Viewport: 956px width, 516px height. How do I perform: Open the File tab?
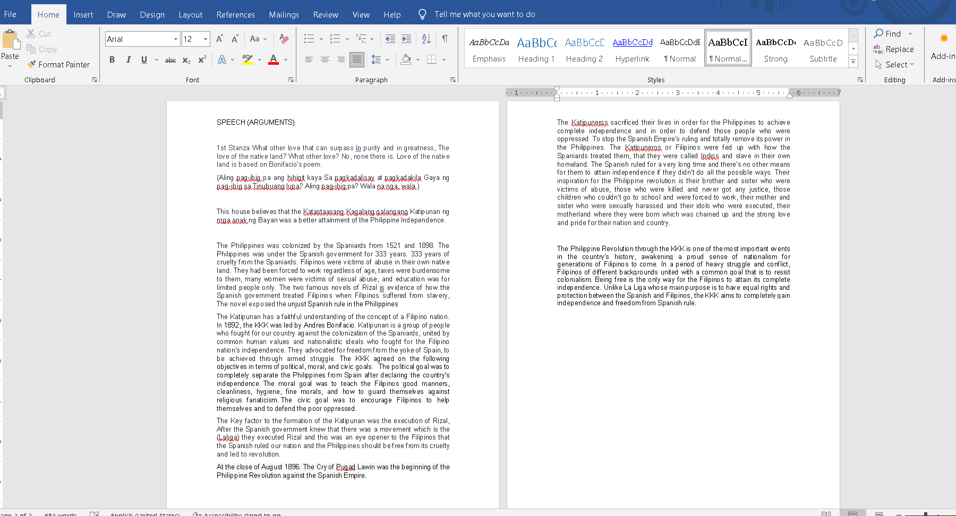click(x=10, y=14)
